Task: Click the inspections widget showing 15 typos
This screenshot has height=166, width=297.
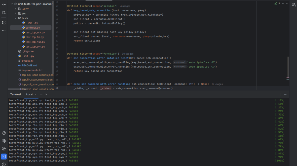Action: coord(277,4)
